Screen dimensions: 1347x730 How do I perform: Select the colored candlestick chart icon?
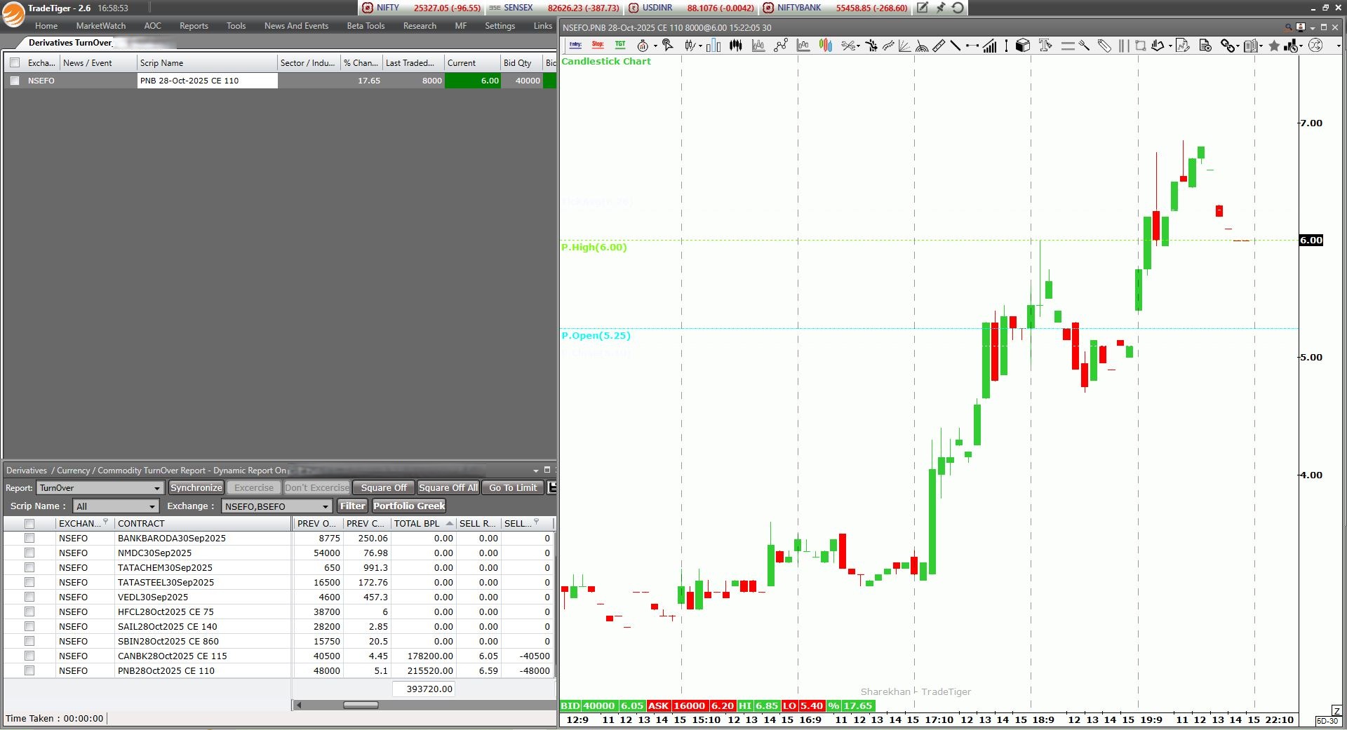pyautogui.click(x=826, y=46)
